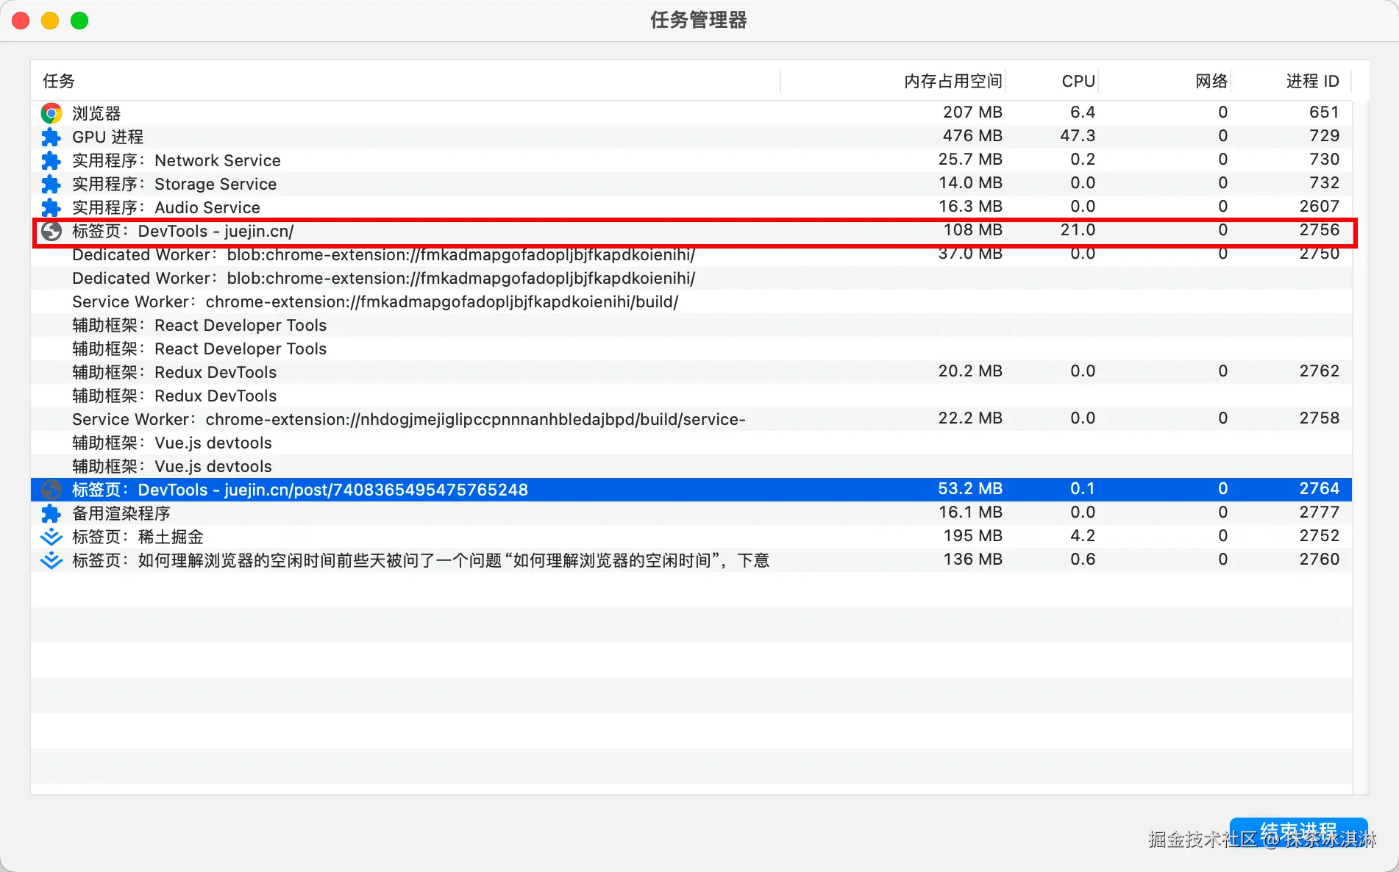Click the Chrome icon beside 浏览器
This screenshot has width=1399, height=872.
tap(51, 113)
